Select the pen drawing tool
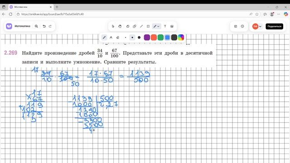This screenshot has height=163, width=290. pyautogui.click(x=155, y=26)
